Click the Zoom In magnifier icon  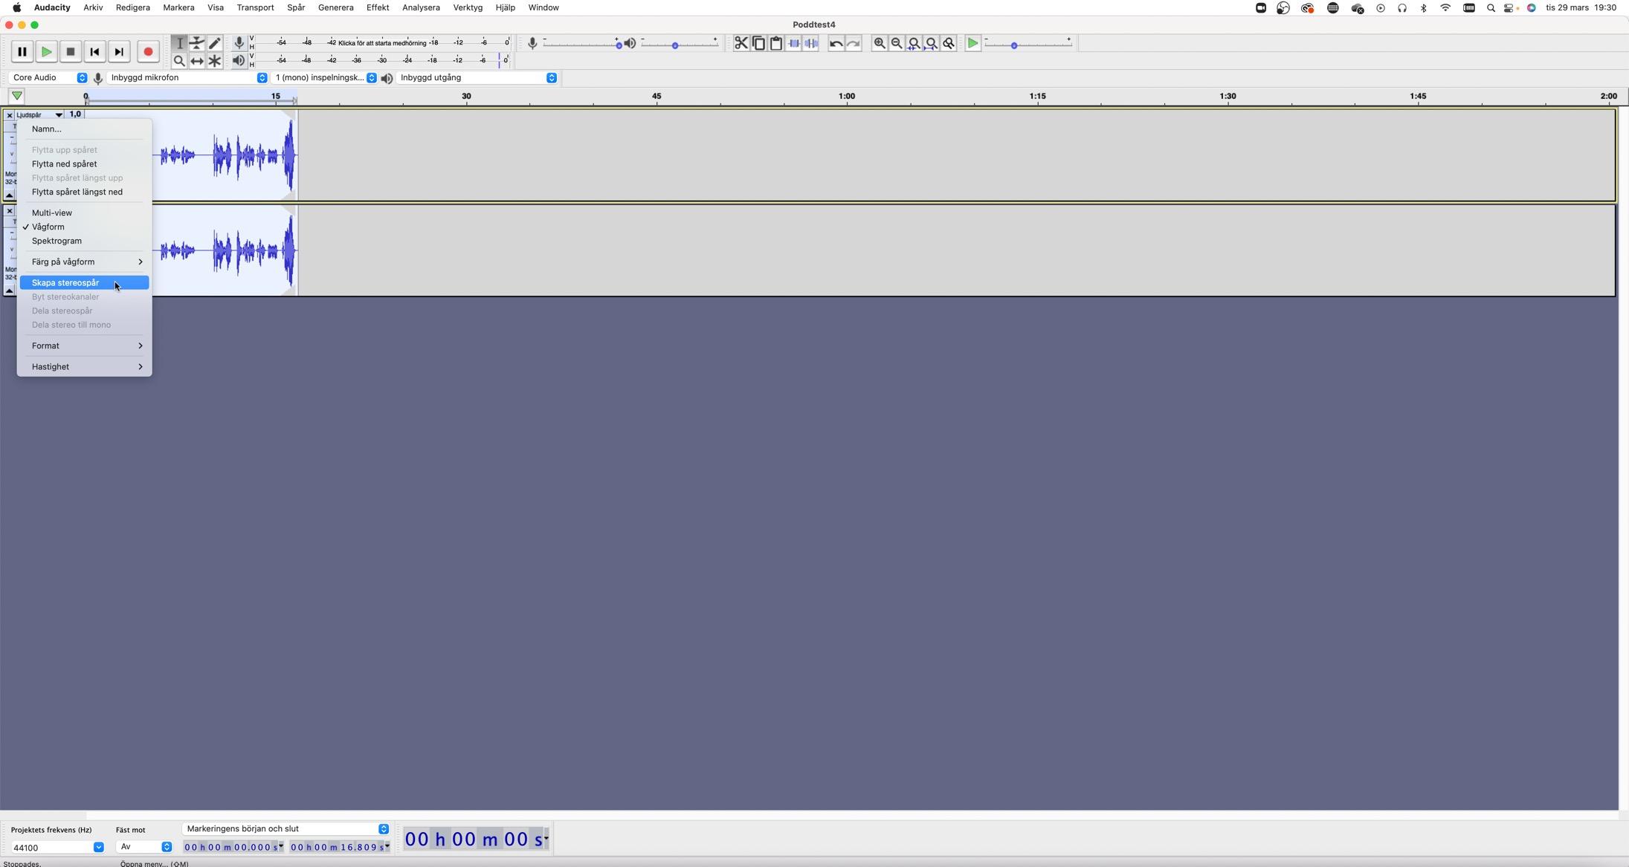pyautogui.click(x=879, y=44)
